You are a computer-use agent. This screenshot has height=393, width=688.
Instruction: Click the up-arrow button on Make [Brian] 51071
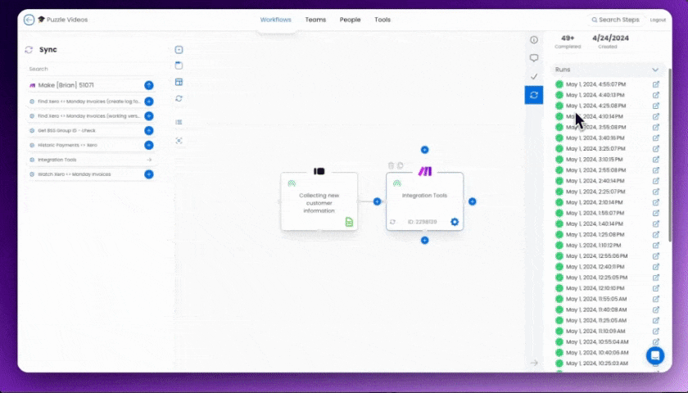149,85
